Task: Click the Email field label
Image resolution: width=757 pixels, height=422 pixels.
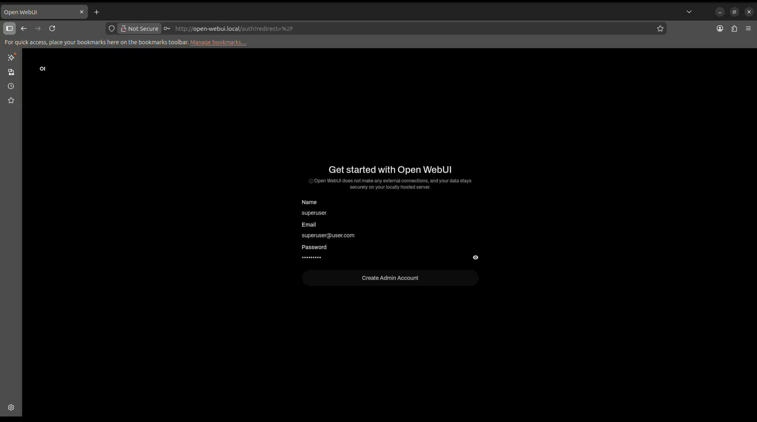Action: point(309,225)
